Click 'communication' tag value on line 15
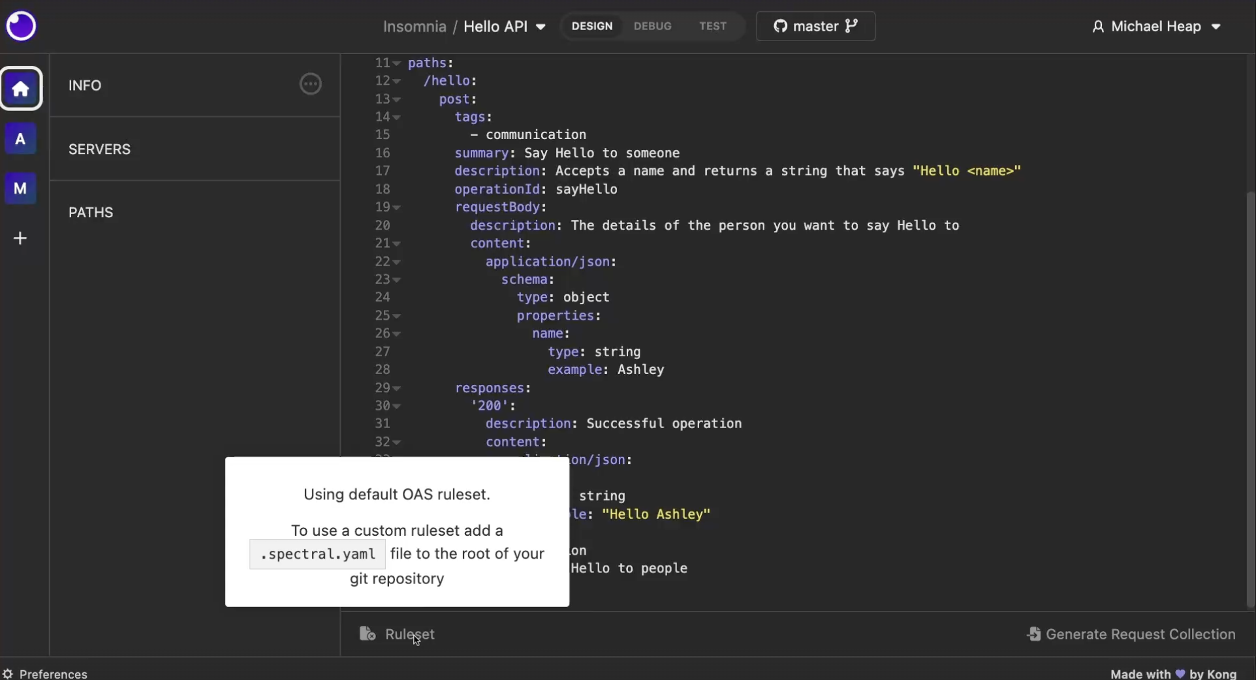 coord(536,135)
